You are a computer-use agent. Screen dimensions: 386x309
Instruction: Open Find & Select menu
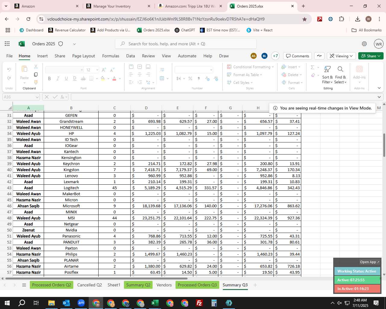coord(340,75)
